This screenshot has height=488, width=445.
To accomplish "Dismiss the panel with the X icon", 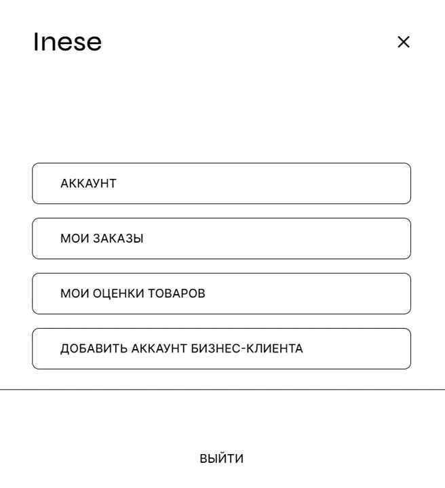I will click(404, 42).
